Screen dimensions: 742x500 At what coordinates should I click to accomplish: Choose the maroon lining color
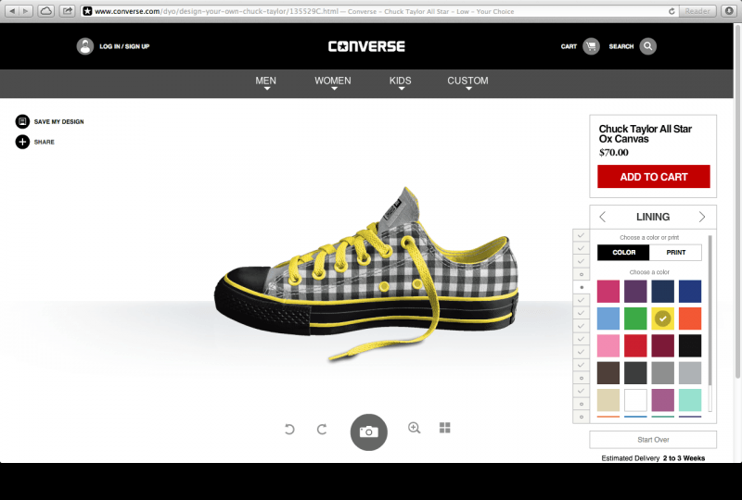coord(662,345)
